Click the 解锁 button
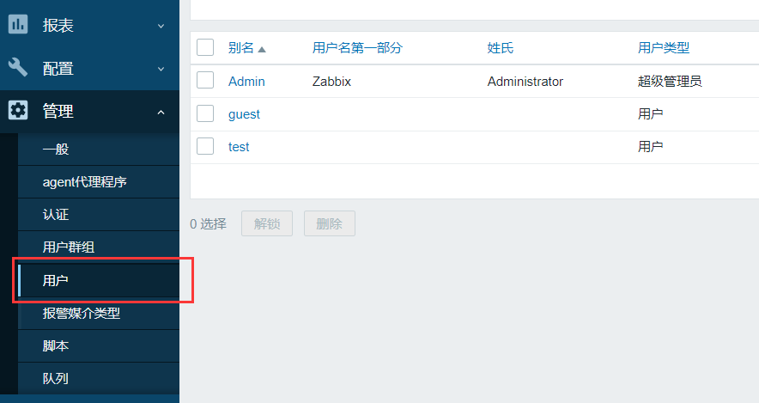Viewport: 759px width, 403px height. (267, 223)
